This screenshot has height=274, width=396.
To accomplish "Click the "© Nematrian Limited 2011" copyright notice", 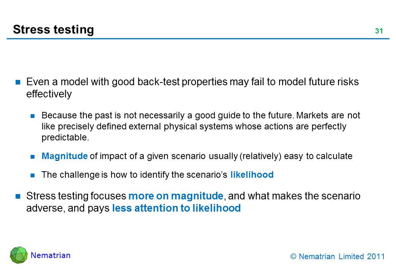I will pos(337,257).
